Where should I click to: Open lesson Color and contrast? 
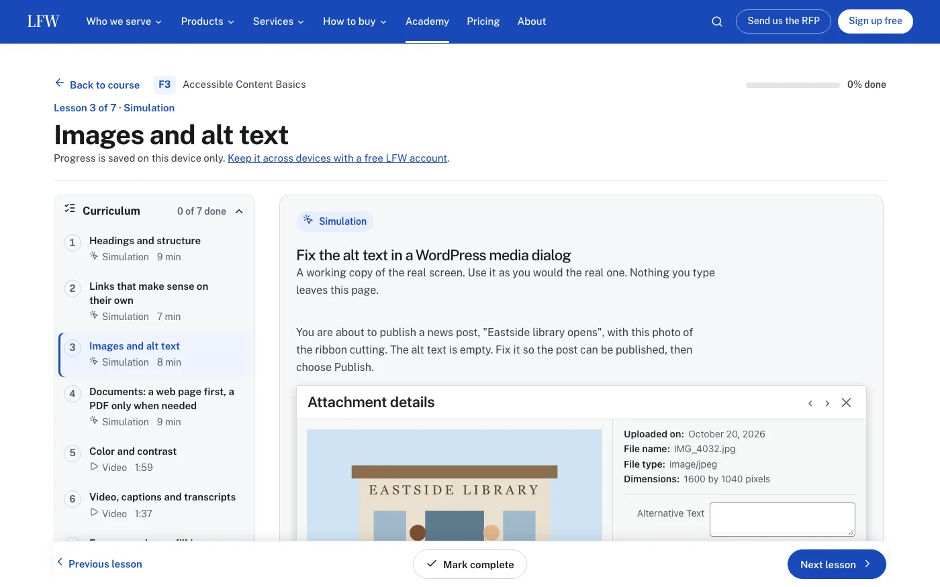coord(154,460)
